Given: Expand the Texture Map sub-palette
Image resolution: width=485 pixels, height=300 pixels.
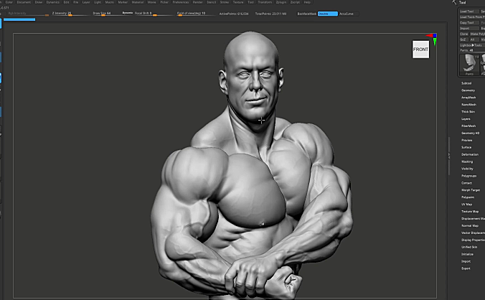Looking at the screenshot, I should 470,211.
